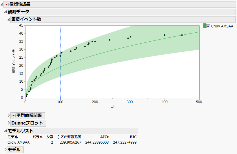The width and height of the screenshot is (237, 154).
Task: Click the value 239.9056267
Action: tap(70, 142)
